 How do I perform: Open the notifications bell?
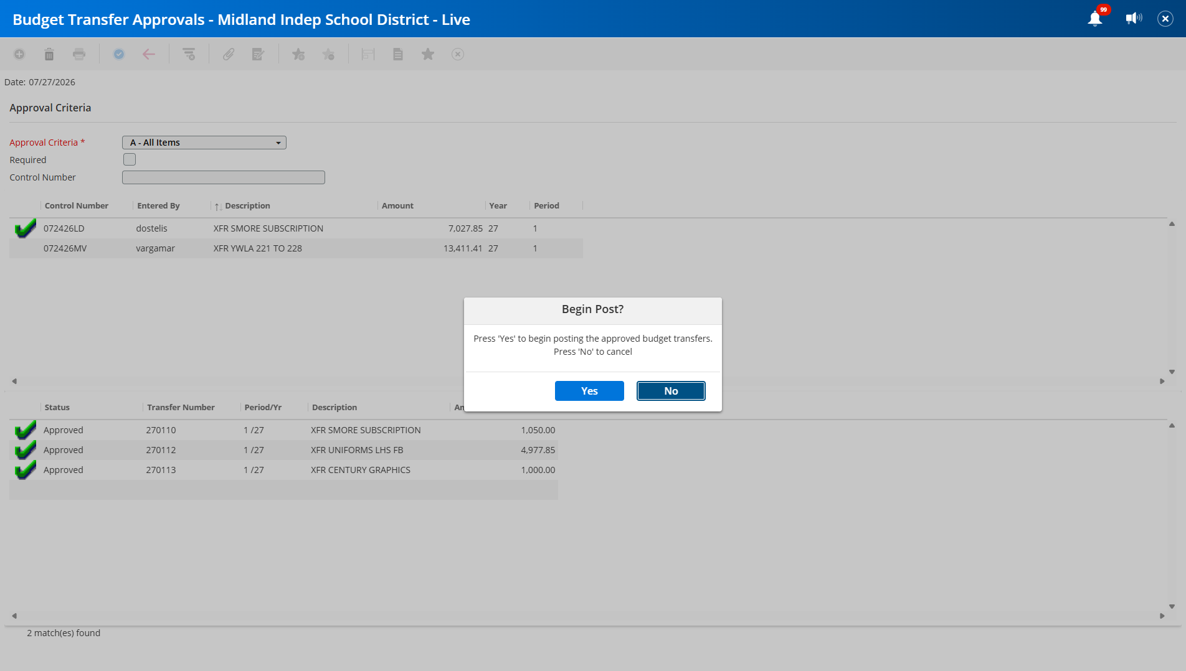coord(1095,19)
